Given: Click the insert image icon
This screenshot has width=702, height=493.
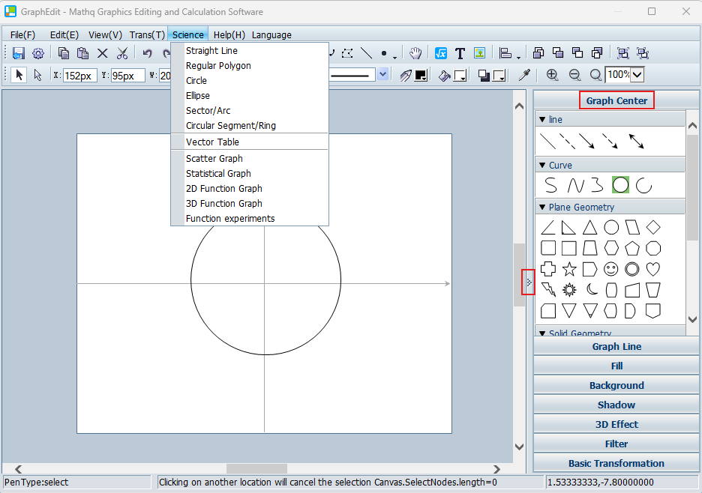Looking at the screenshot, I should 479,53.
